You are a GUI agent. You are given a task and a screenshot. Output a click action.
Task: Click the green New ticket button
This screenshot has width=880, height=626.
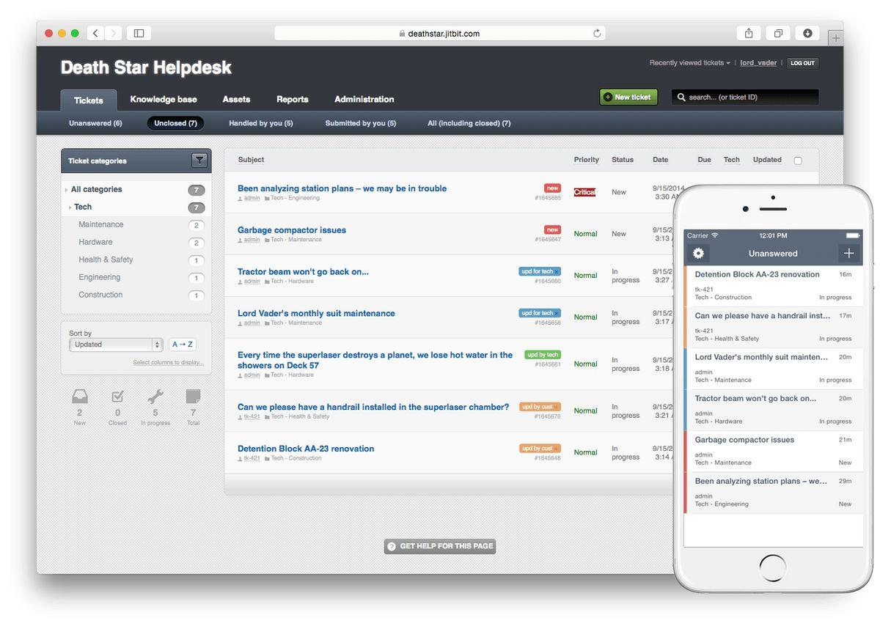tap(628, 97)
